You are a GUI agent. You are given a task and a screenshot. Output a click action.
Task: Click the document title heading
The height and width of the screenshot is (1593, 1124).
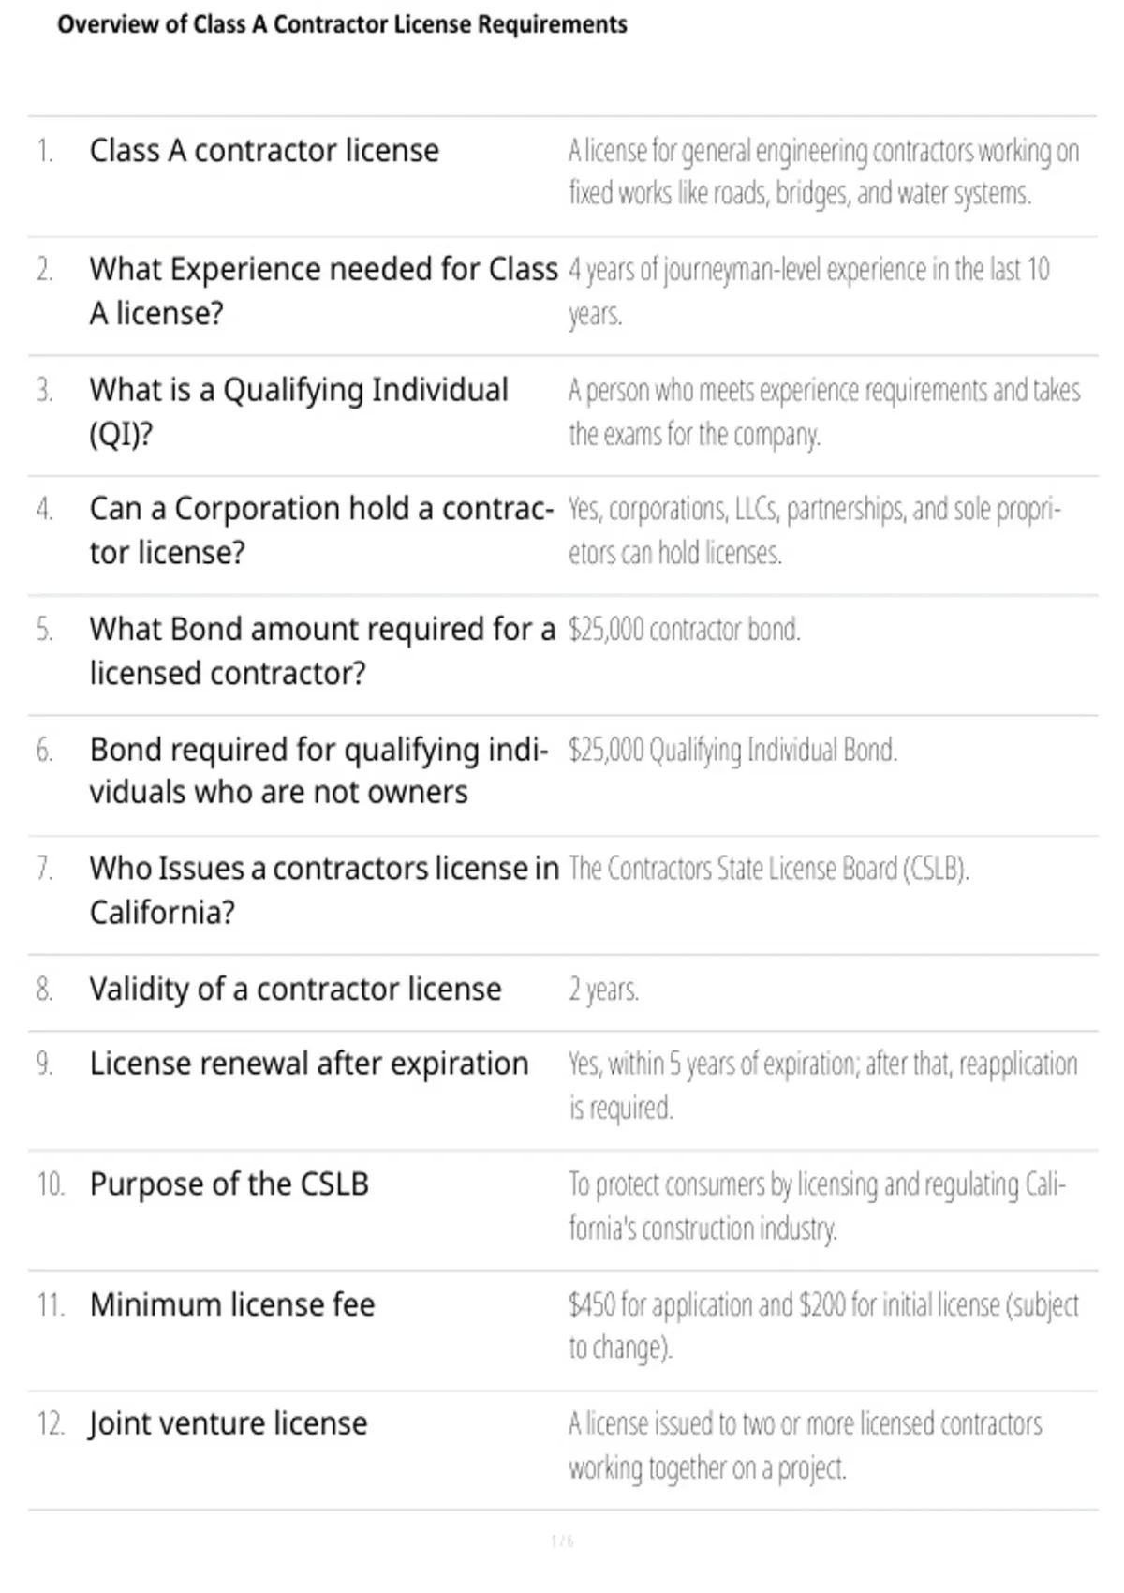point(342,24)
